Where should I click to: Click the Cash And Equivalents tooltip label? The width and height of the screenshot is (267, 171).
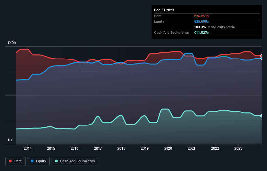tap(171, 33)
